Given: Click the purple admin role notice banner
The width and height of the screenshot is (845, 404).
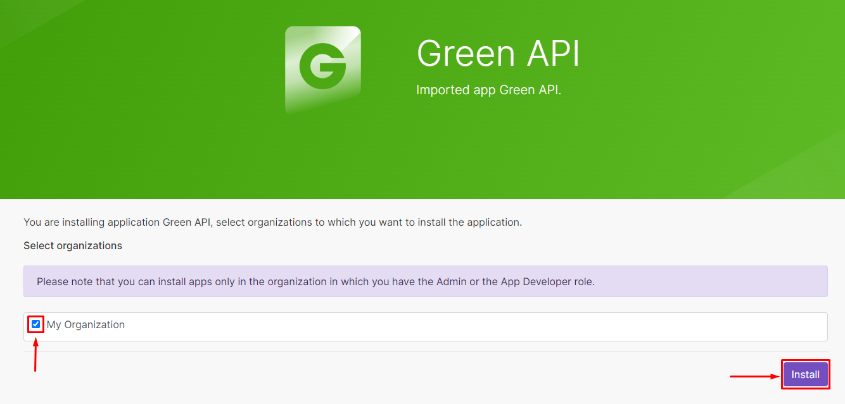Looking at the screenshot, I should [x=425, y=281].
